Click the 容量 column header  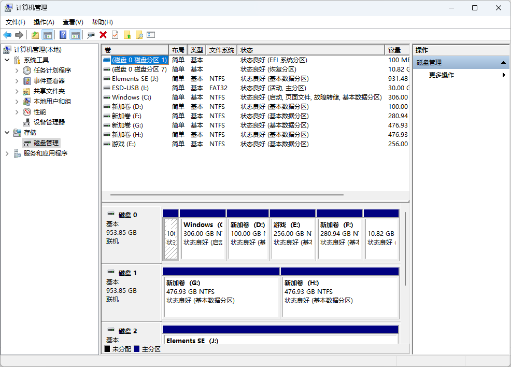point(394,50)
